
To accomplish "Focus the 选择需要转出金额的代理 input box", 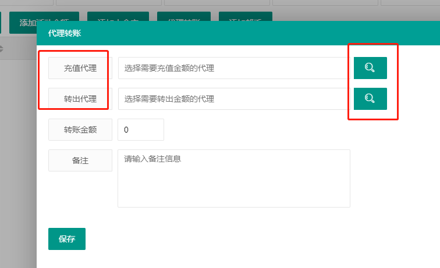I will (x=233, y=99).
